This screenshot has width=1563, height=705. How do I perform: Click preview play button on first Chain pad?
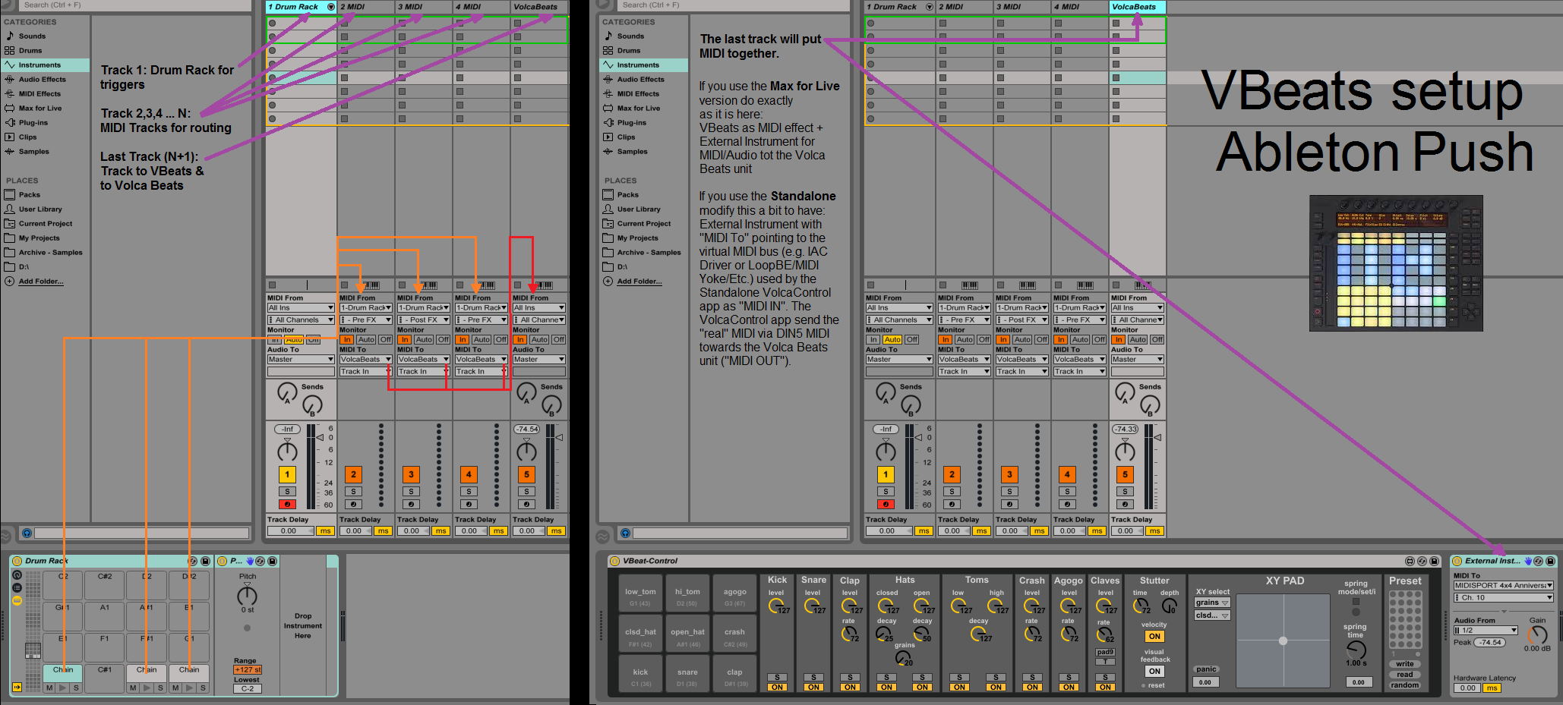62,688
